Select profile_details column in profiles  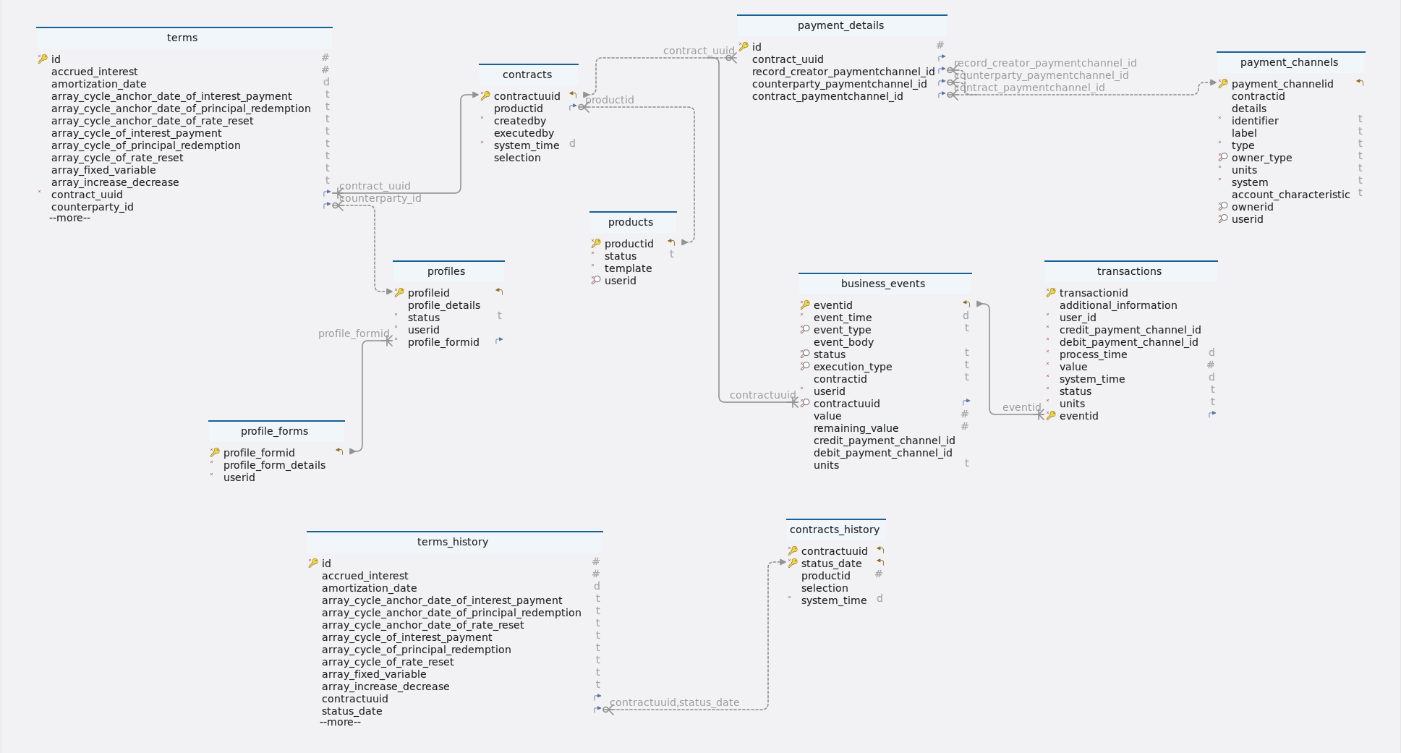click(x=443, y=306)
